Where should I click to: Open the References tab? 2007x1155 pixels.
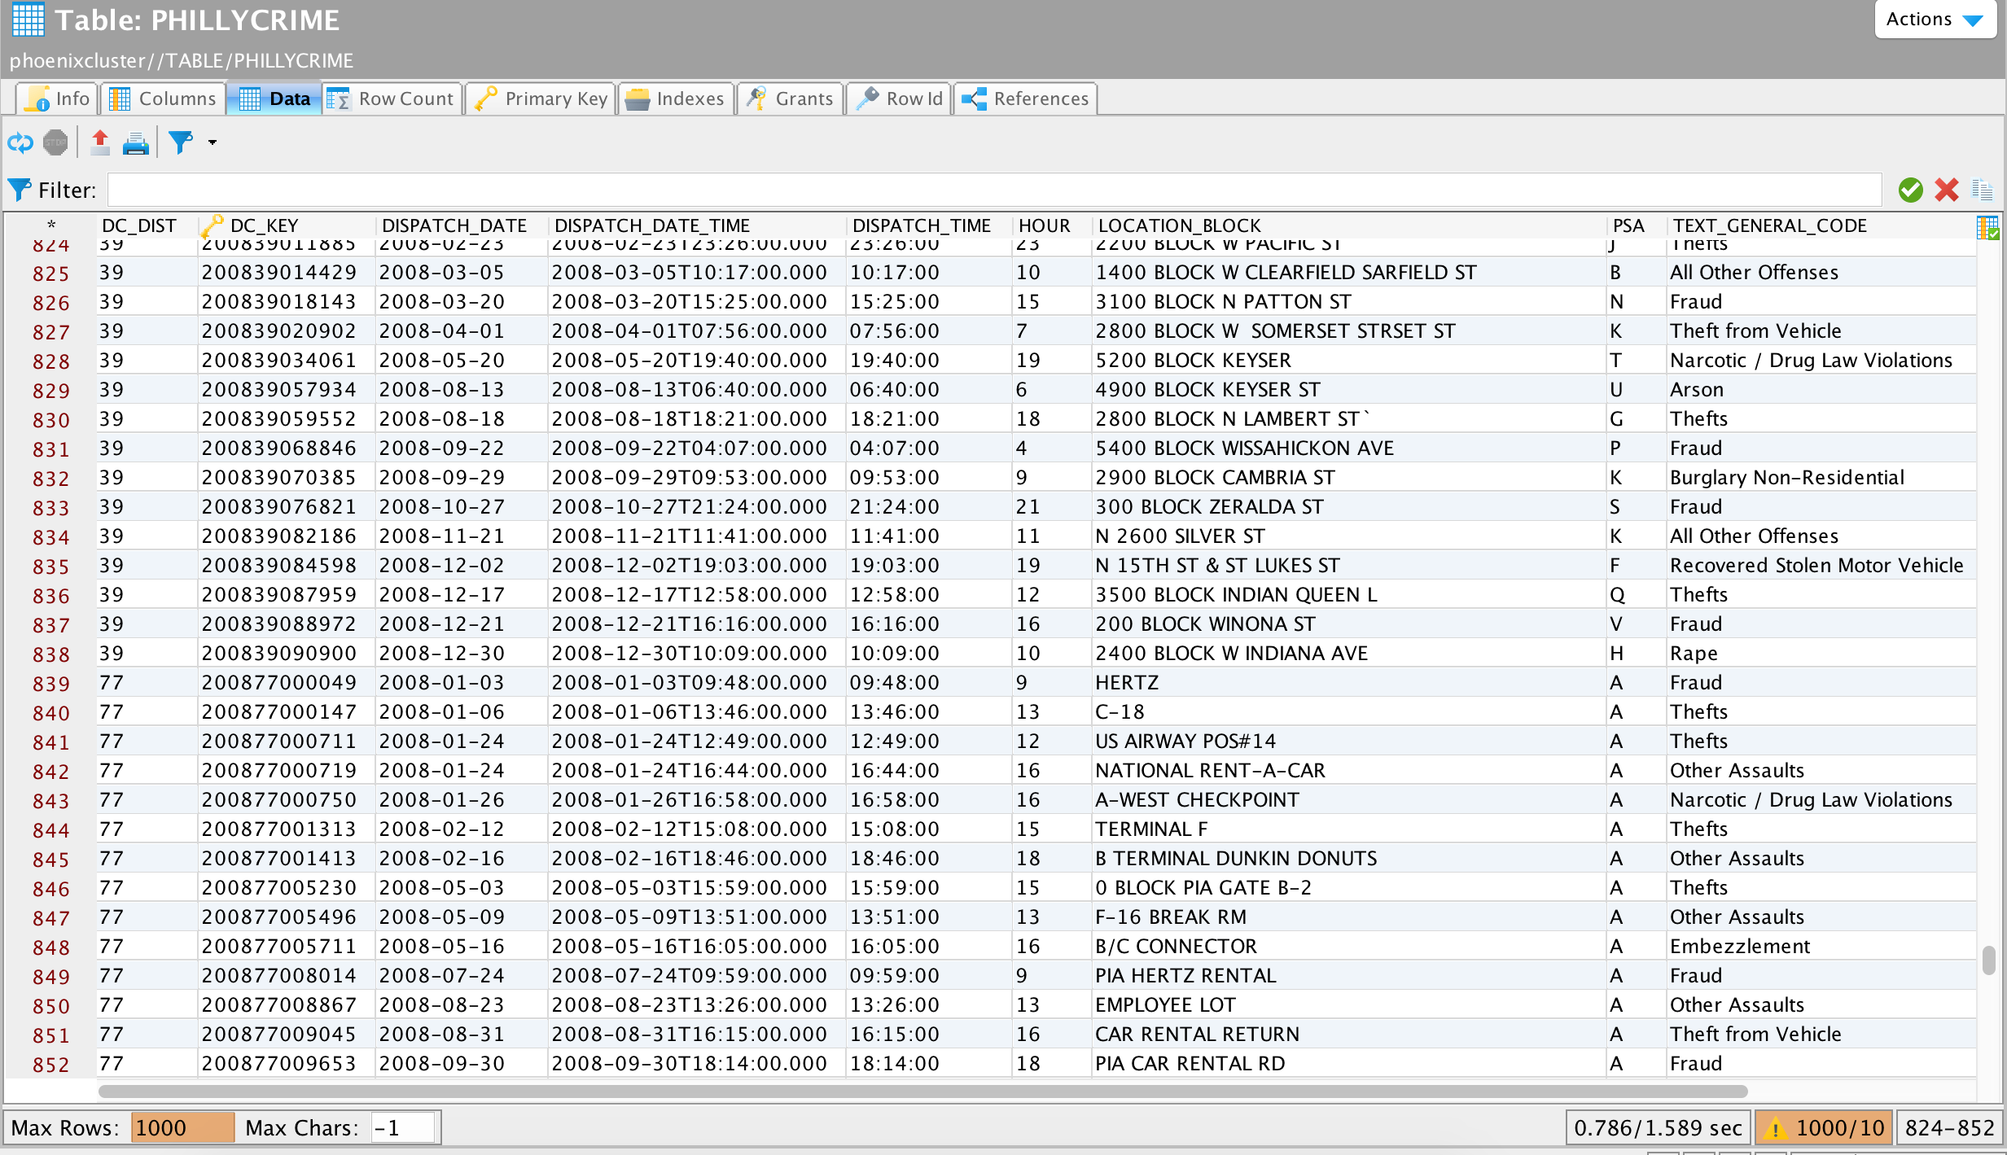[x=1024, y=98]
